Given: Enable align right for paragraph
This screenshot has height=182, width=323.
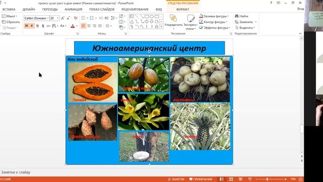Looking at the screenshot, I should (94, 26).
